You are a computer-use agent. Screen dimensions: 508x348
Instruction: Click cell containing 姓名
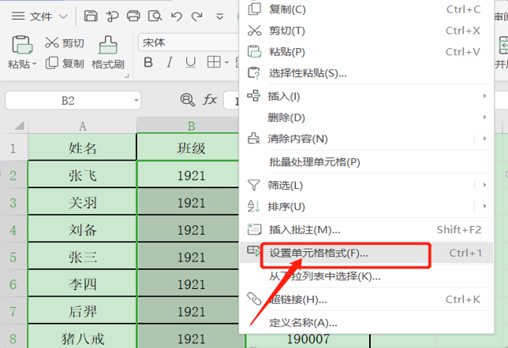(82, 148)
